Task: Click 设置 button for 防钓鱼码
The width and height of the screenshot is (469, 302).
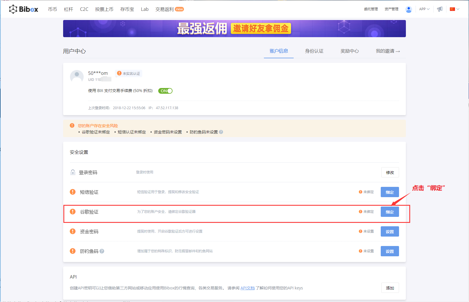Action: coord(390,251)
